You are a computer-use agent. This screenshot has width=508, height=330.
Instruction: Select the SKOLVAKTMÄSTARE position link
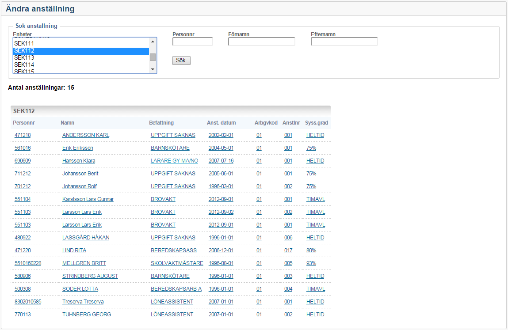click(x=177, y=263)
